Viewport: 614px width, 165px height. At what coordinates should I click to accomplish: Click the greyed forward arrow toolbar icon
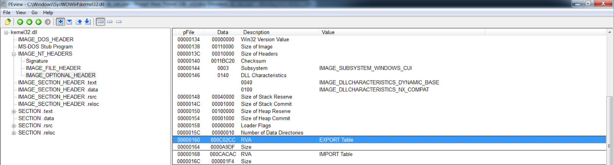coord(48,22)
